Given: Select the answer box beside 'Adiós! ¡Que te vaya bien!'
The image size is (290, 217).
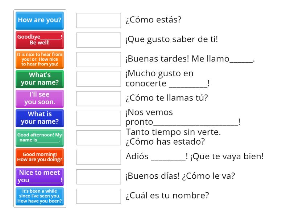Looking at the screenshot, I should [99, 157].
